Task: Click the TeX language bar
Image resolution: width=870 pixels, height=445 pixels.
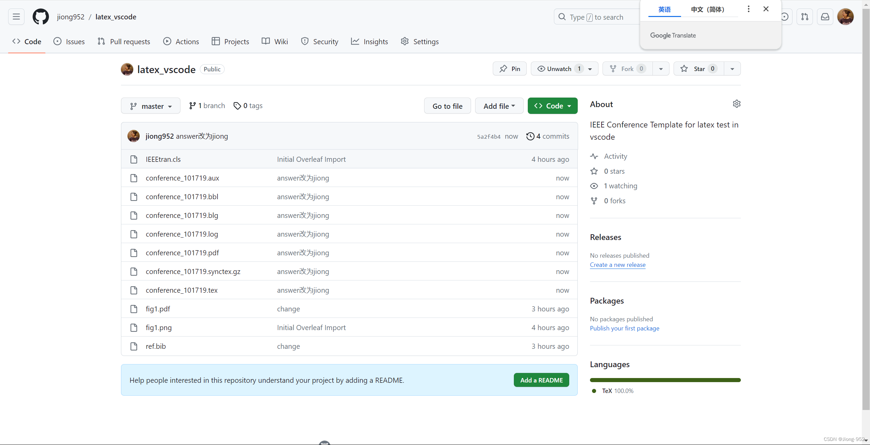Action: (665, 380)
